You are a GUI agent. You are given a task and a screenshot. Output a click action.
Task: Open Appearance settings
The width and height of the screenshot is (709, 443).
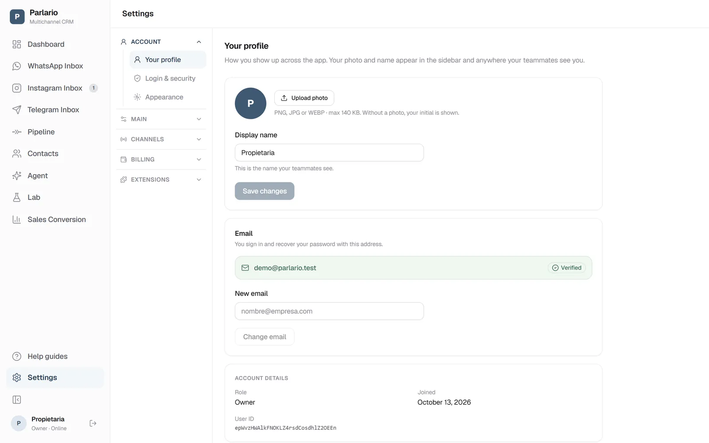(x=168, y=97)
